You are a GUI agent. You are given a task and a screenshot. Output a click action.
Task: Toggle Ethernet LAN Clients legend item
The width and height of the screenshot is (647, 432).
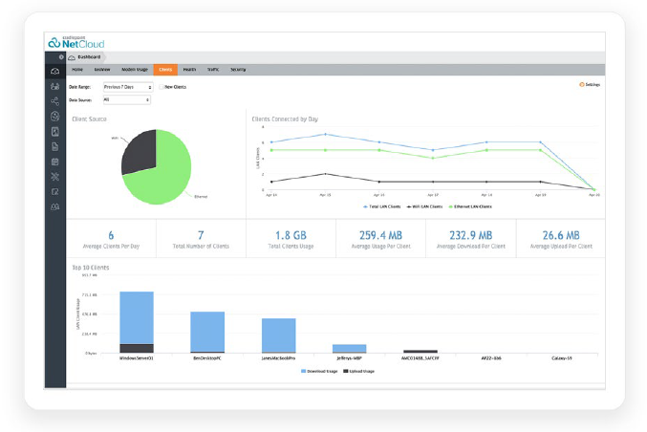[x=470, y=206]
